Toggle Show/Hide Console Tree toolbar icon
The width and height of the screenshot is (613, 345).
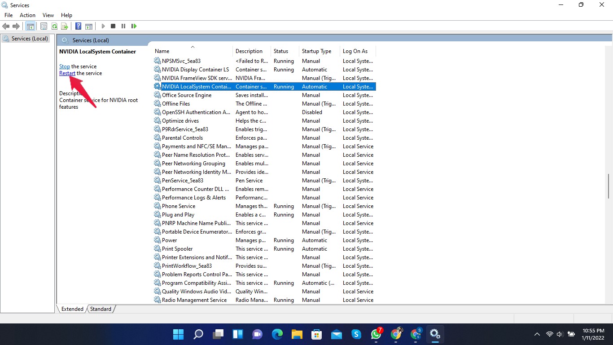click(31, 27)
